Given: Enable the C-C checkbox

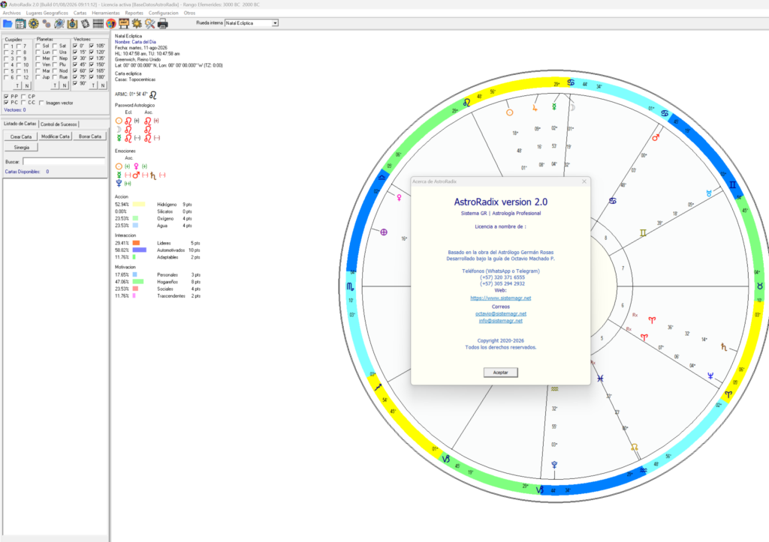Looking at the screenshot, I should [23, 103].
